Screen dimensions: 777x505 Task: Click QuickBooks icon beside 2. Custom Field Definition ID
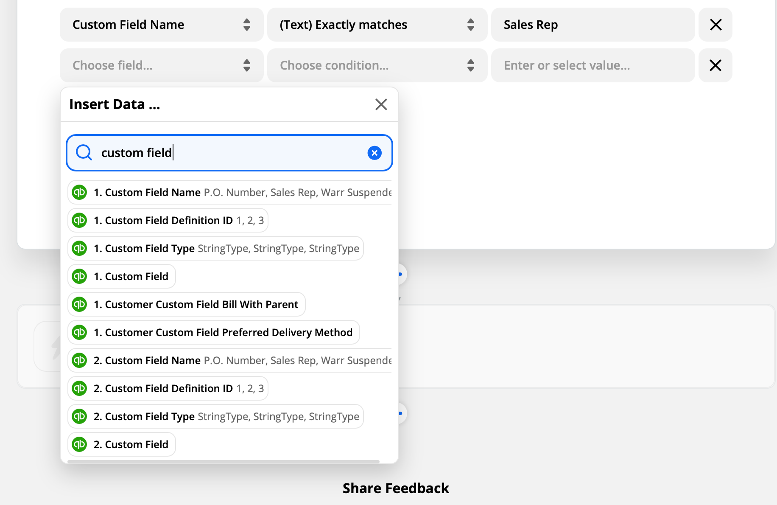(x=79, y=388)
